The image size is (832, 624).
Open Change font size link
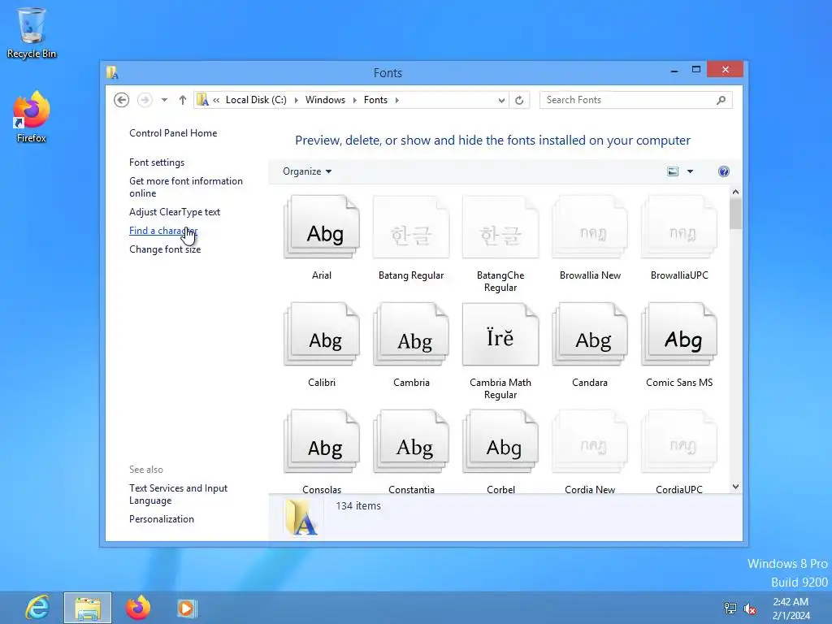pos(165,249)
